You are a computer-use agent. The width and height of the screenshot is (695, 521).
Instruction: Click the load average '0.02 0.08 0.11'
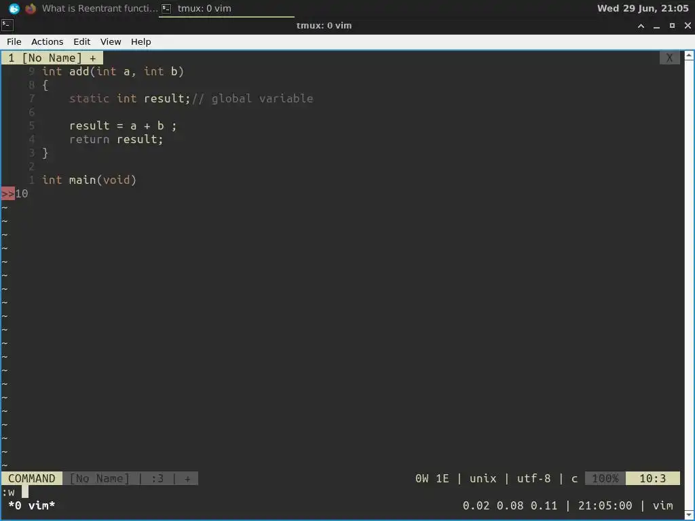(x=510, y=505)
